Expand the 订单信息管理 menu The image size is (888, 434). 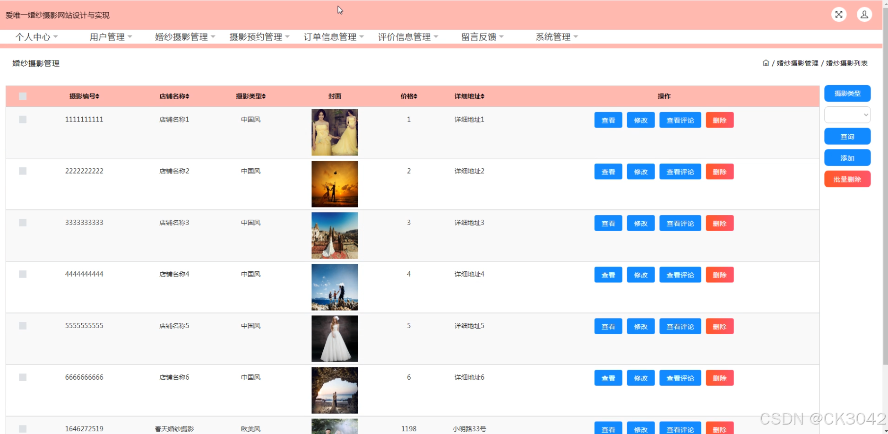pyautogui.click(x=334, y=37)
